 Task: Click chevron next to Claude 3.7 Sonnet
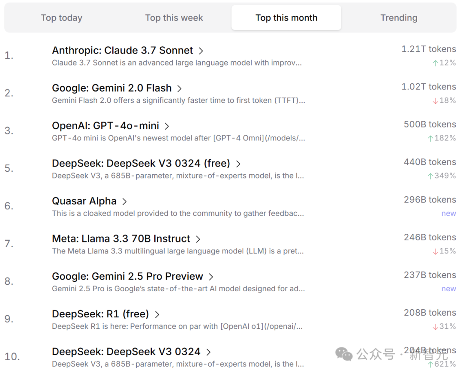coord(201,51)
